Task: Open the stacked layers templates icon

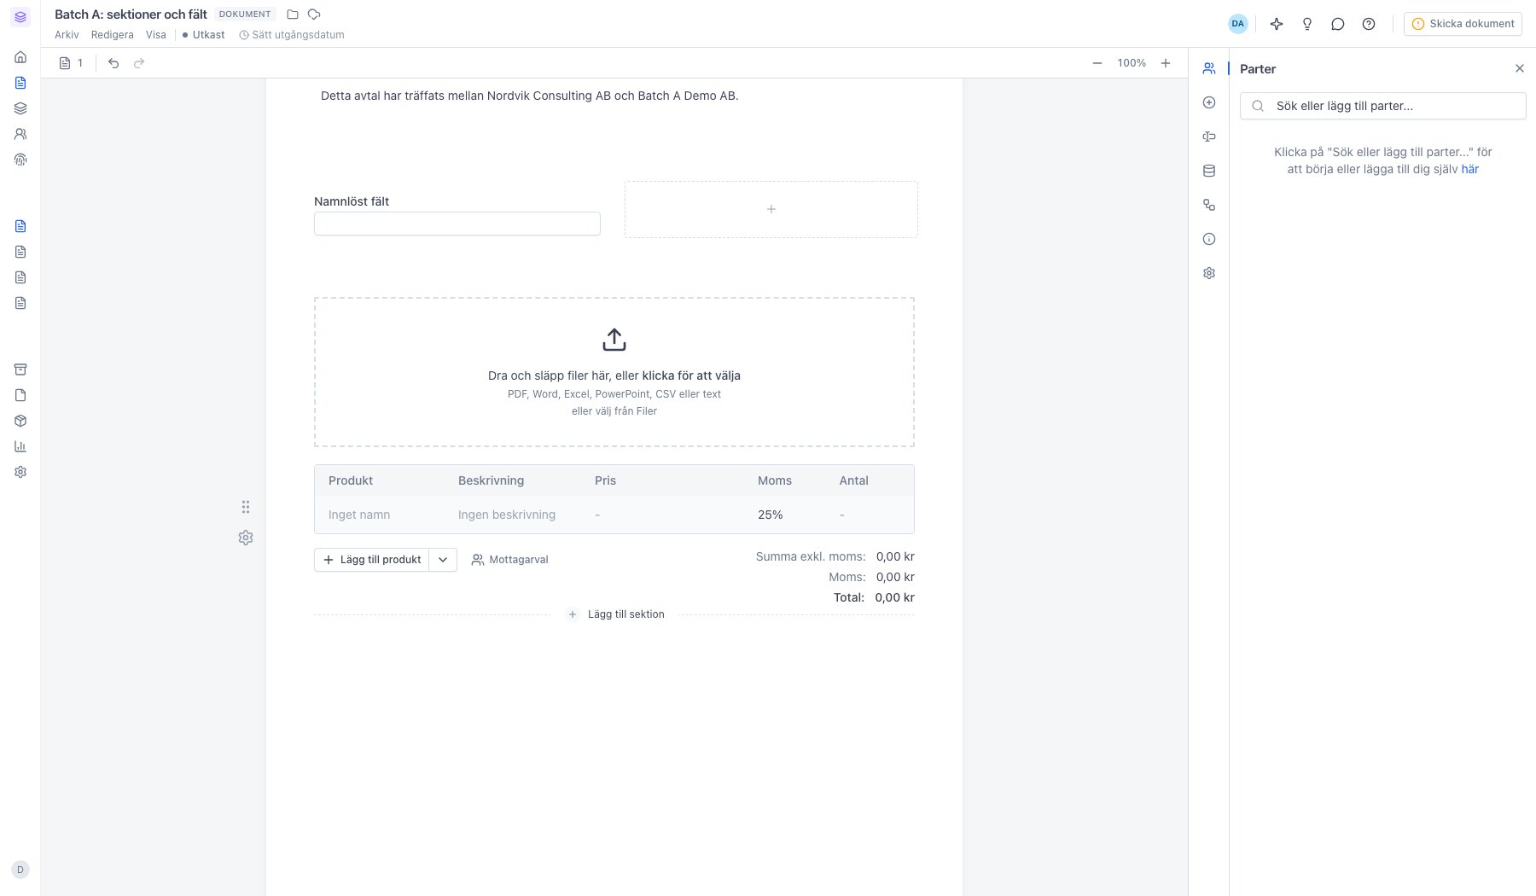Action: pos(20,108)
